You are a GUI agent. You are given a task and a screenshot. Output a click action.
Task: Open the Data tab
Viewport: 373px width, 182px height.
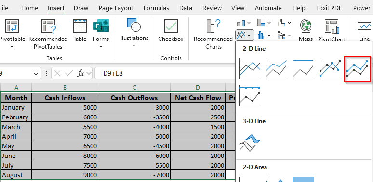coord(186,8)
